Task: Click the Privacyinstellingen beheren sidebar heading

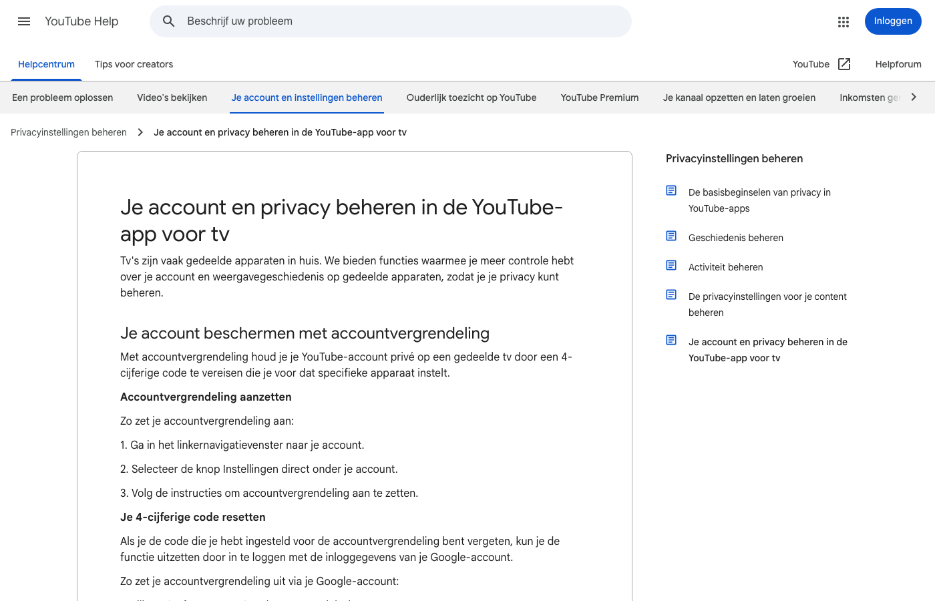Action: (x=735, y=158)
